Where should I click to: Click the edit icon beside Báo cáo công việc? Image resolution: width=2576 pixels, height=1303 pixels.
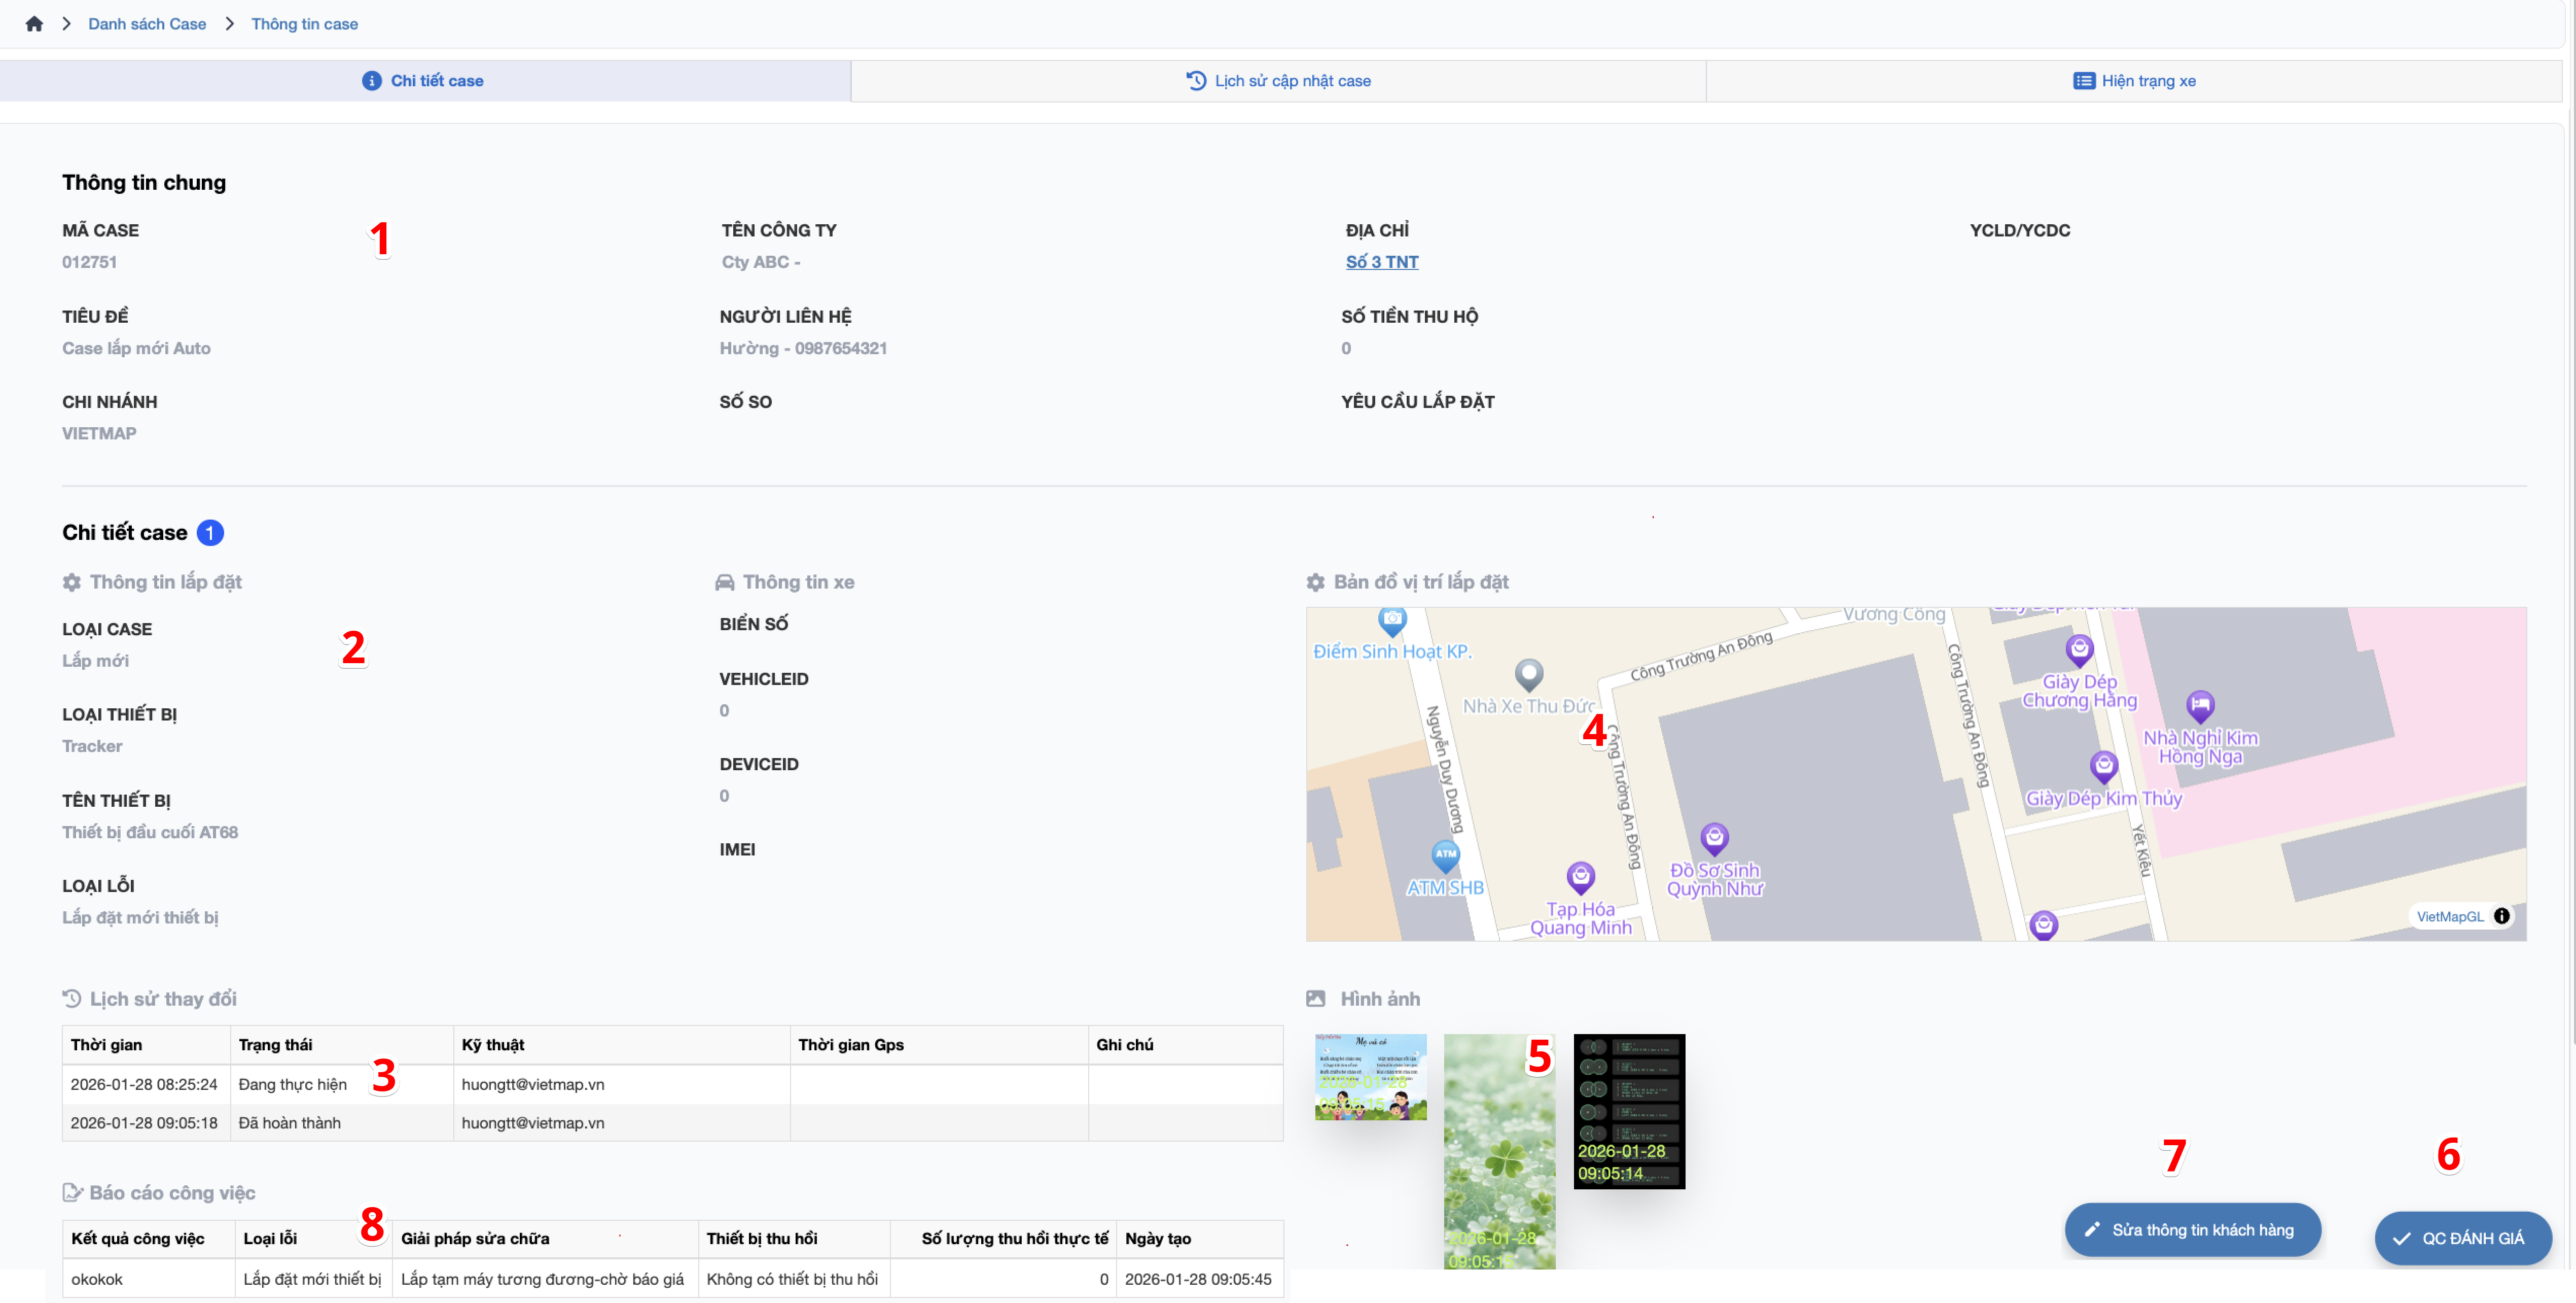click(72, 1192)
